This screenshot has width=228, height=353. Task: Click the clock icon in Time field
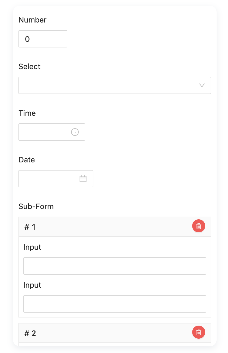point(75,132)
